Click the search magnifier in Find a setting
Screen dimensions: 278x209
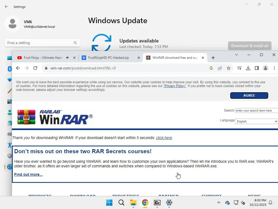75,43
